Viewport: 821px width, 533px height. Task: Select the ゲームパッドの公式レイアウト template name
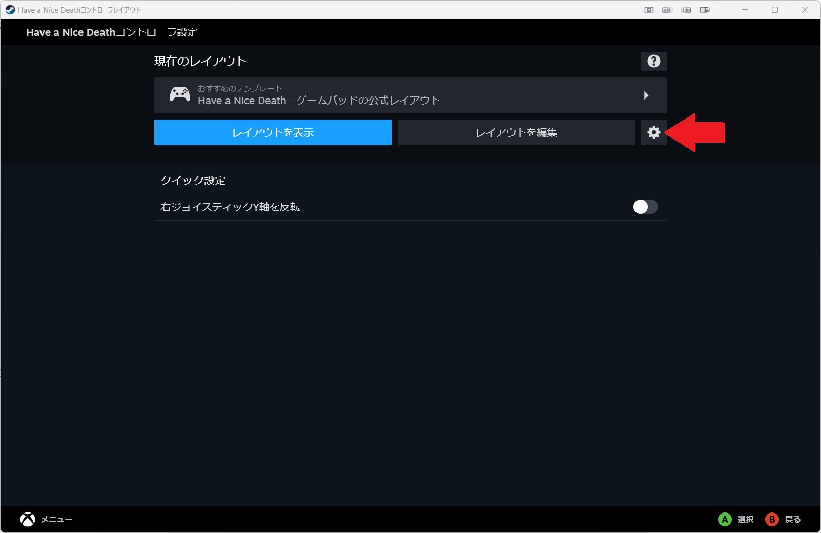click(x=319, y=101)
